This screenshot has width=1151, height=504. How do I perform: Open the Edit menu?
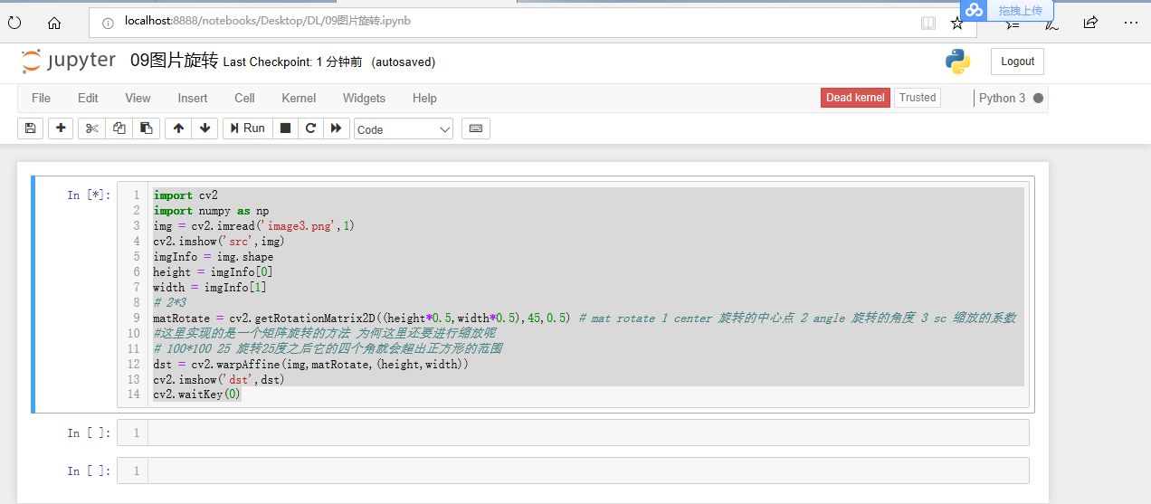click(x=88, y=98)
